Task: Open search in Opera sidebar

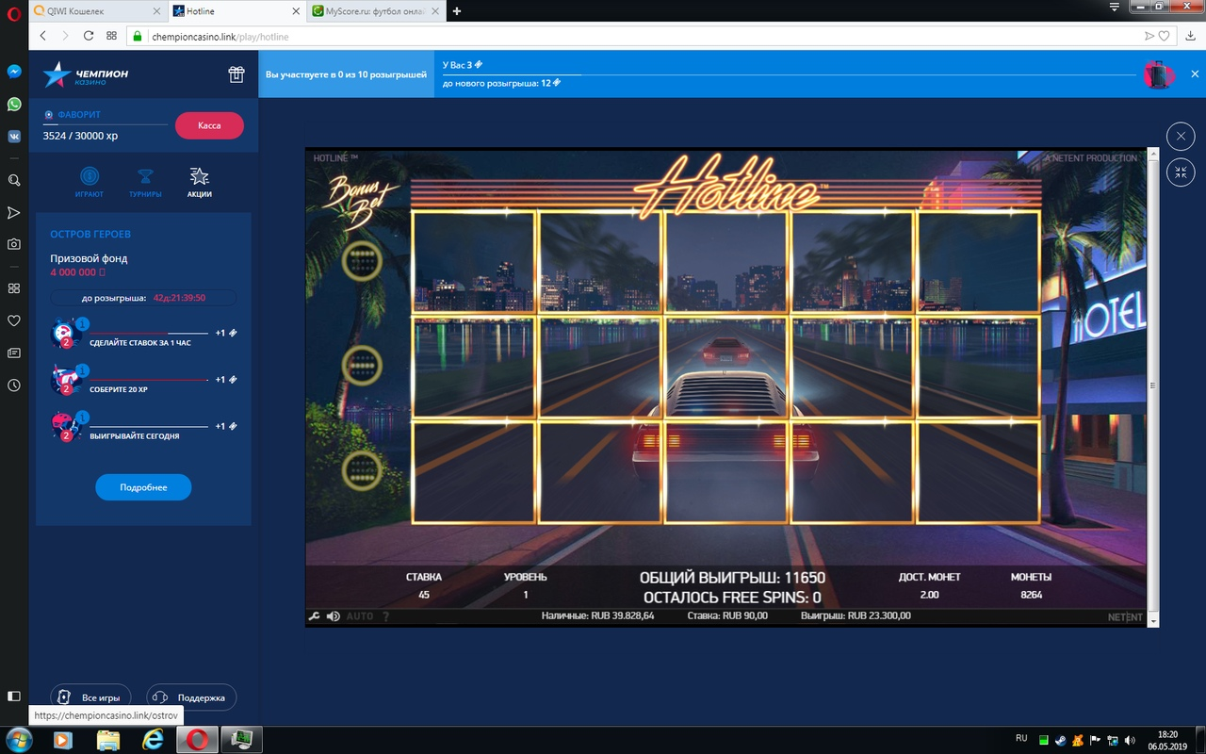Action: (14, 180)
